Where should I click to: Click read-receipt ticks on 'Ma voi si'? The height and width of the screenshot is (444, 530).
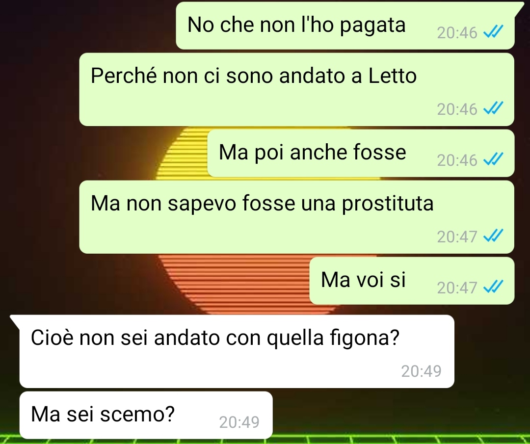coord(494,287)
